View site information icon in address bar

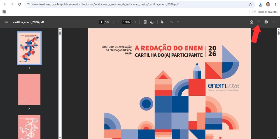click(x=28, y=4)
